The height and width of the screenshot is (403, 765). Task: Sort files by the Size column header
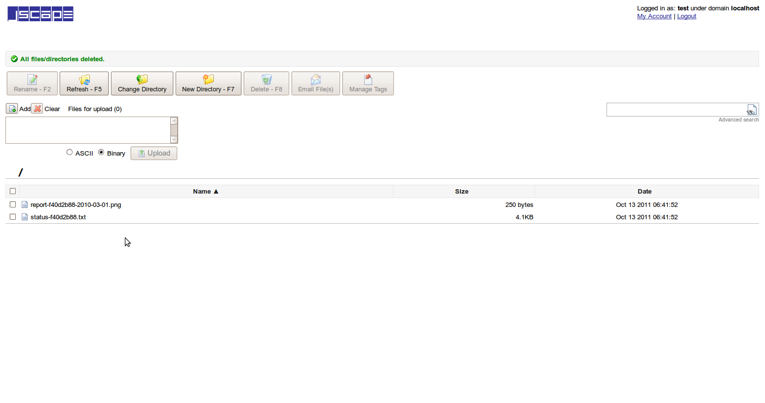click(x=461, y=191)
